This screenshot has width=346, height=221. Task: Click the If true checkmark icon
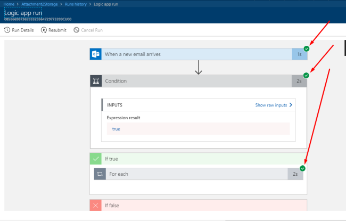pos(95,159)
